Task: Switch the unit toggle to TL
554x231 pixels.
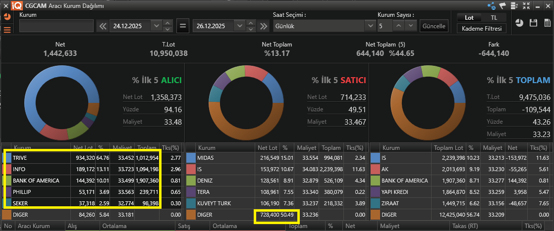Action: pos(494,18)
